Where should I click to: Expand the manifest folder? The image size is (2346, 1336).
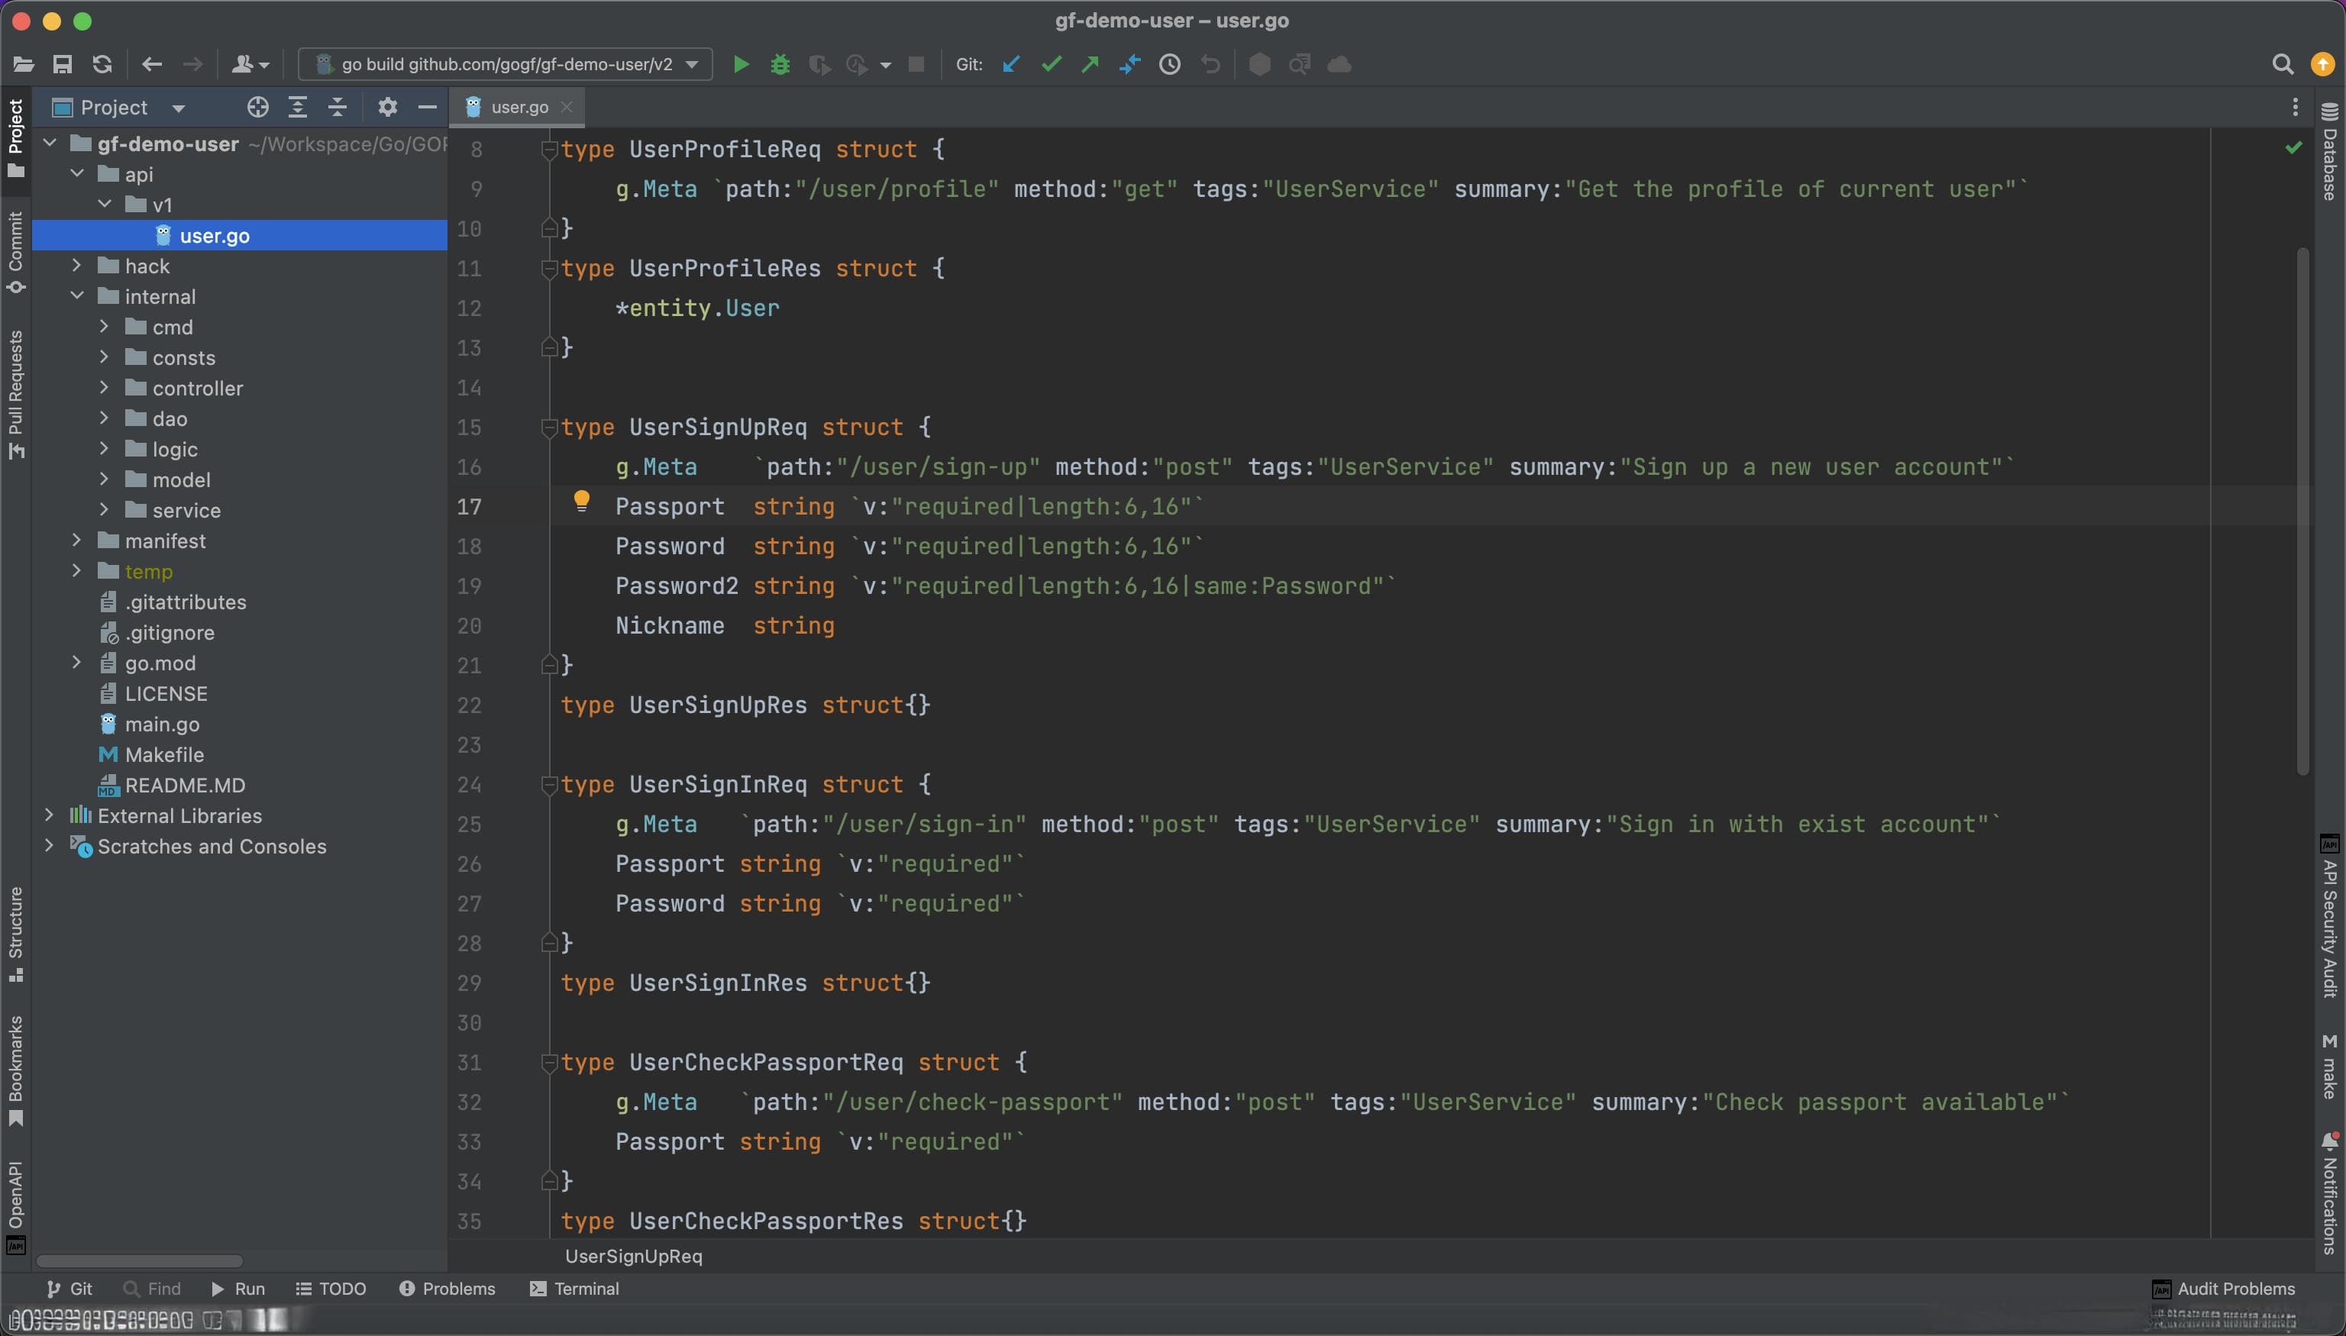pyautogui.click(x=77, y=541)
